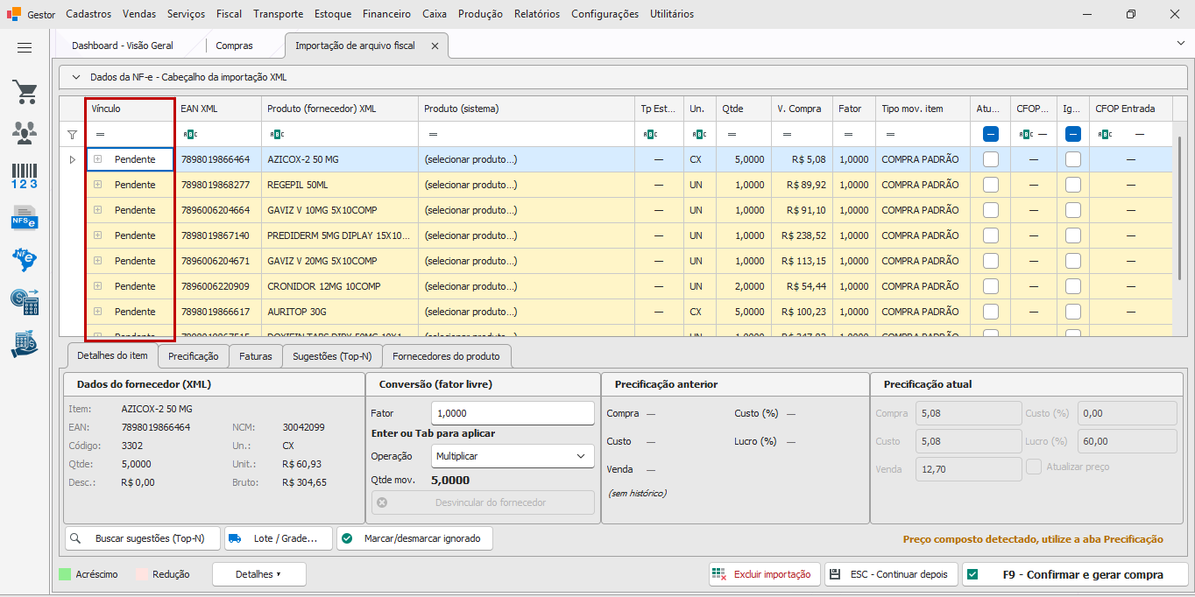Open the hamburger menu in the sidebar
1195x597 pixels.
pos(25,48)
